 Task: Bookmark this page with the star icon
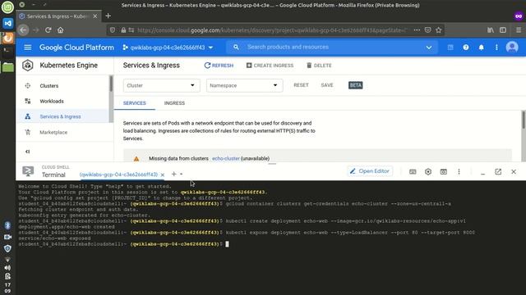[438, 30]
